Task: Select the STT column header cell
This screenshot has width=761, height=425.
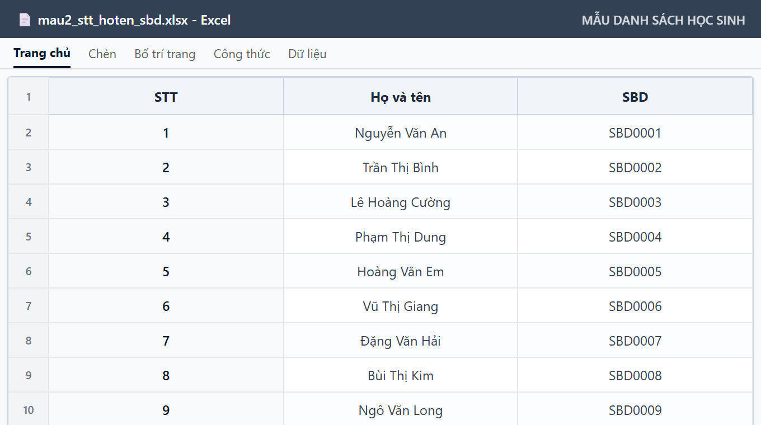Action: tap(166, 97)
